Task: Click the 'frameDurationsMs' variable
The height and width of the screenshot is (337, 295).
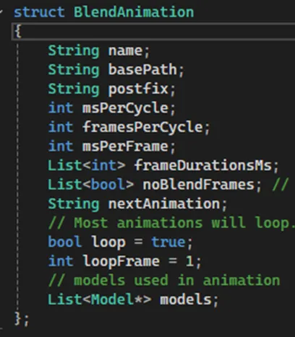Action: pos(203,165)
